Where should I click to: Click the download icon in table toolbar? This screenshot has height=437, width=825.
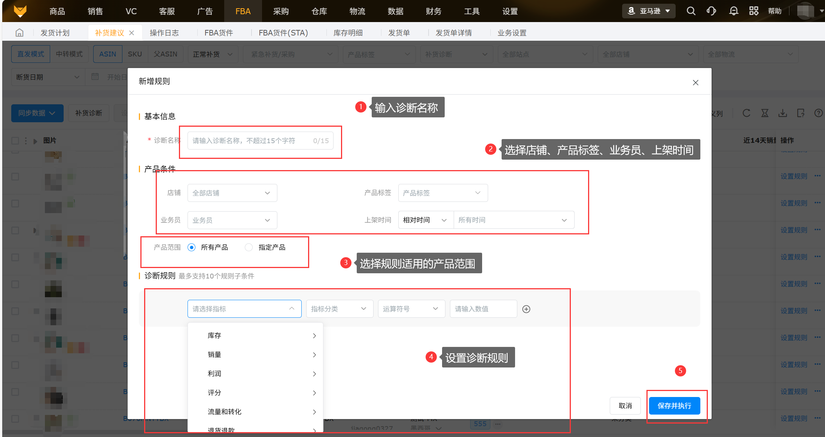[783, 113]
